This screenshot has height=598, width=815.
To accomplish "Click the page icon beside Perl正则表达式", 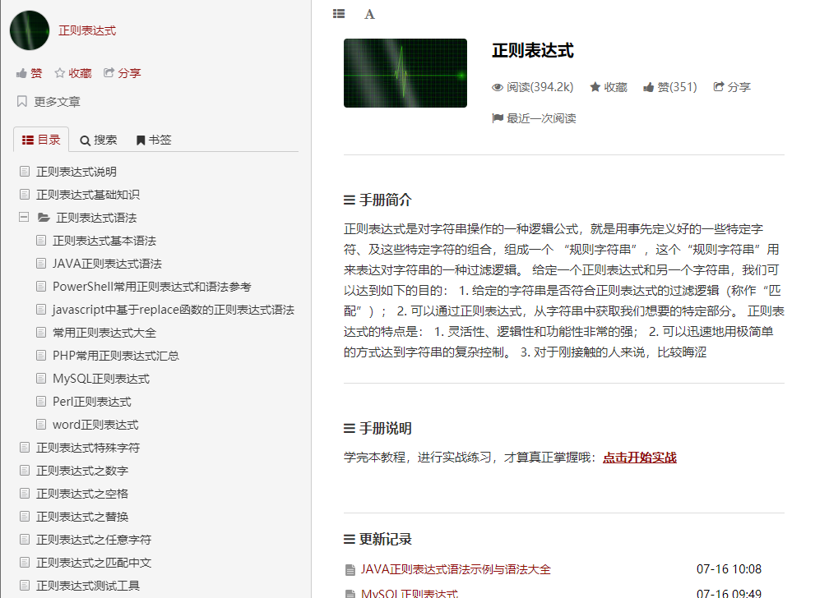I will tap(41, 401).
